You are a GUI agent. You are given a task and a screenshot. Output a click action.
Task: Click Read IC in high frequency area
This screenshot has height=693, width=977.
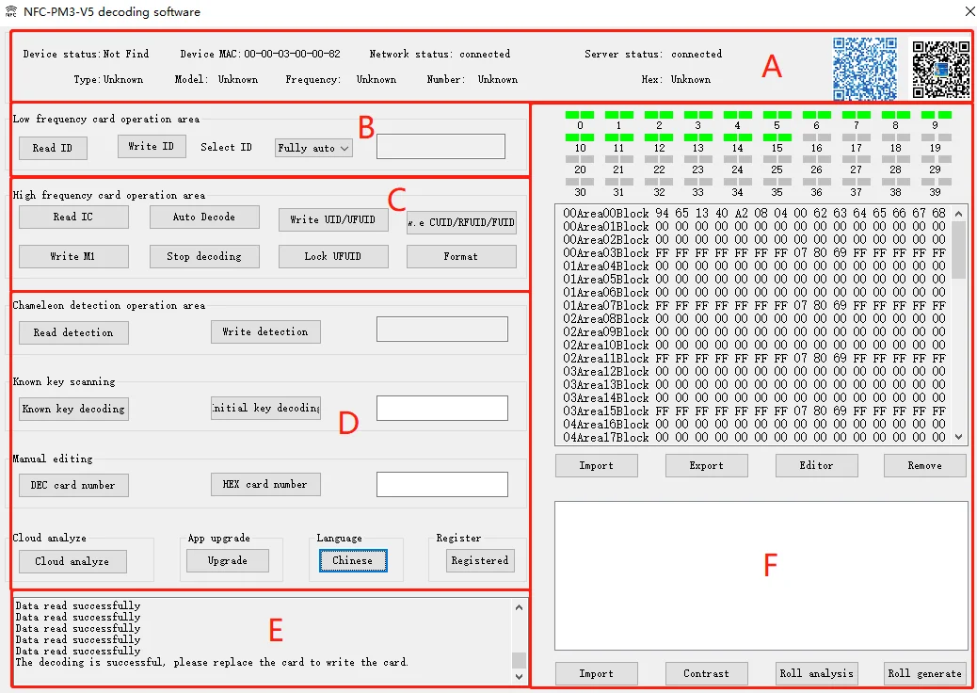click(x=73, y=217)
